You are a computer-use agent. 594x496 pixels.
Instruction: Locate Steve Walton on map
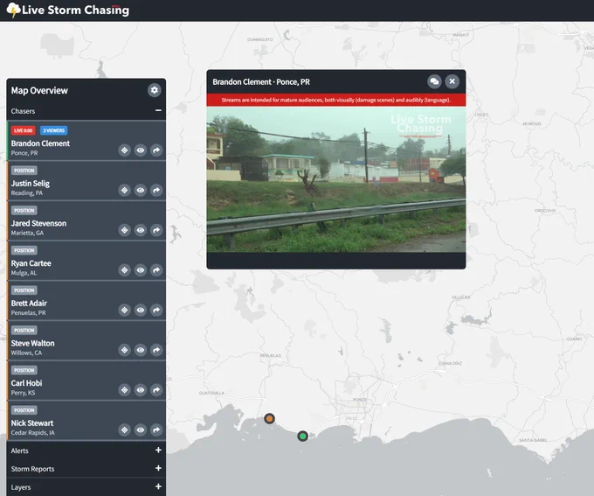pos(124,350)
